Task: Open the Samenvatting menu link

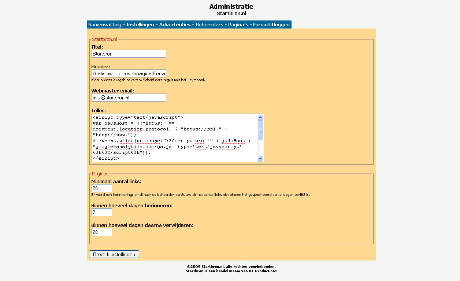Action: [x=105, y=24]
